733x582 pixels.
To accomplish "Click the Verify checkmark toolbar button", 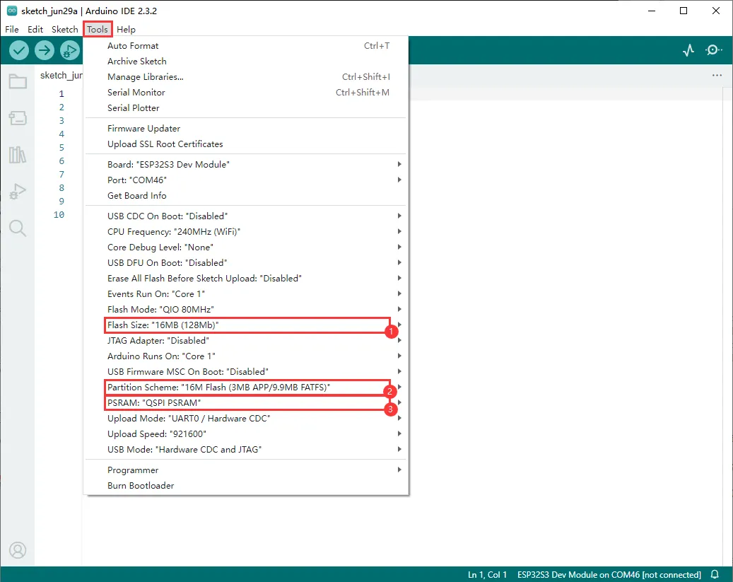I will [19, 50].
